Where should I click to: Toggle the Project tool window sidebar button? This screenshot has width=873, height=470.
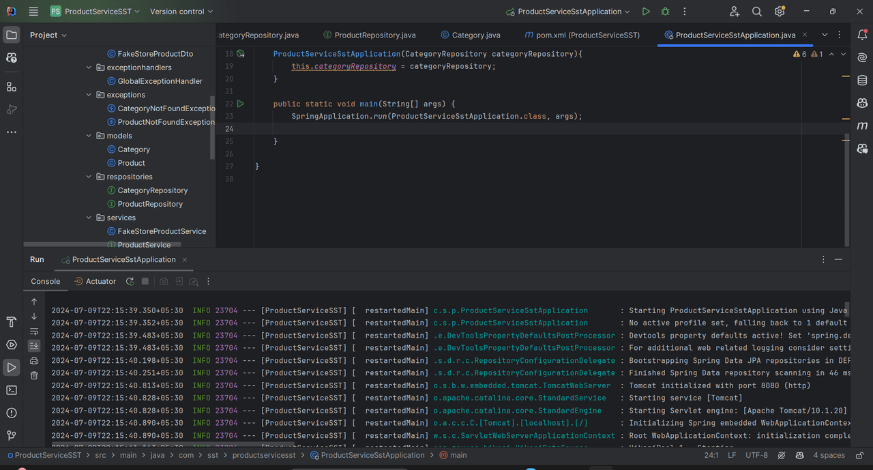pyautogui.click(x=12, y=35)
